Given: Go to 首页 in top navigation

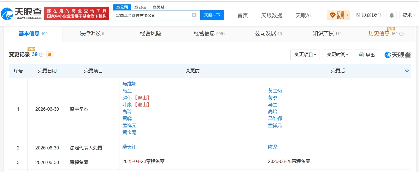Looking at the screenshot, I should 242,15.
